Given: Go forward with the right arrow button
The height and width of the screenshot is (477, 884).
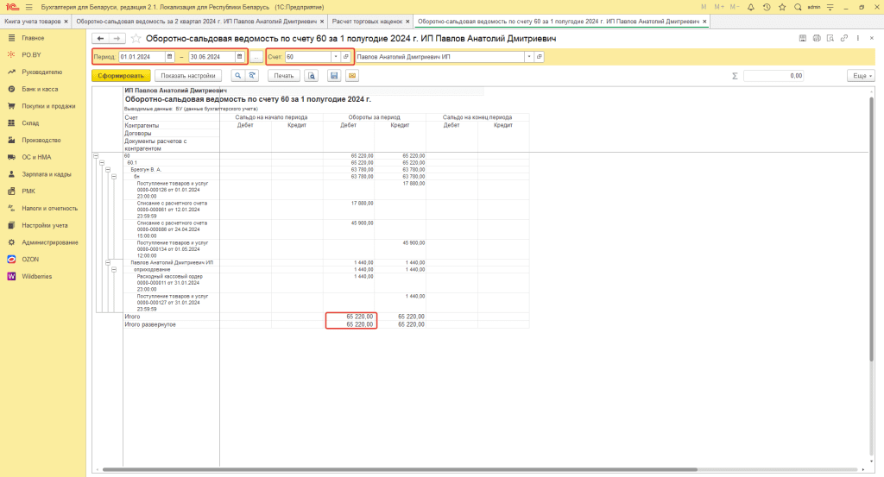Looking at the screenshot, I should tap(117, 38).
